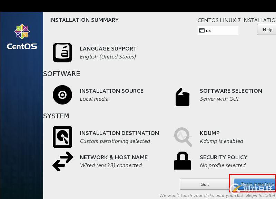Viewport: 276px width, 199px height.
Task: Click the 'We won't touch your disks' note
Action: [x=218, y=196]
